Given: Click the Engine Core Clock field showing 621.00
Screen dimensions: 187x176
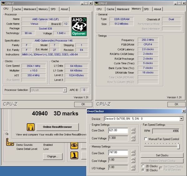Looking at the screenshot, I should click(118, 130).
